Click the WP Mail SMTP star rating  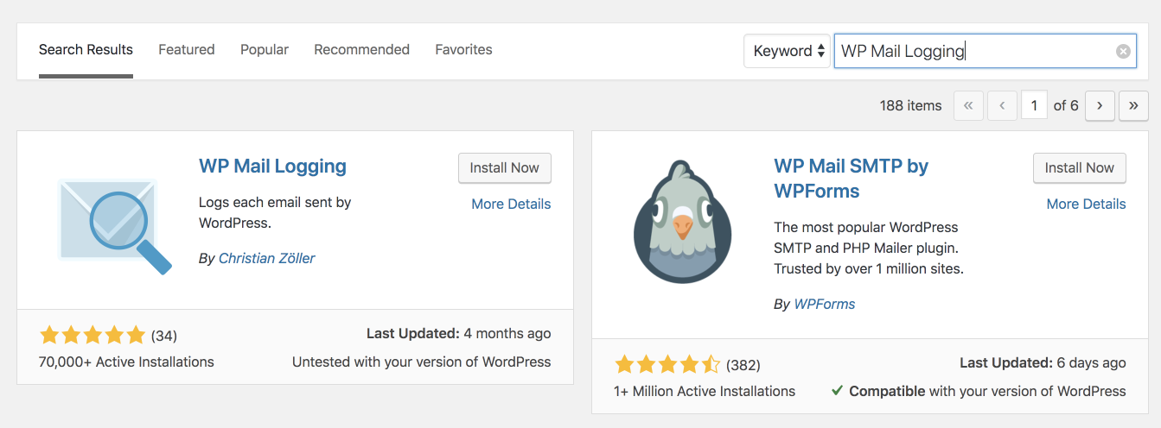(667, 364)
